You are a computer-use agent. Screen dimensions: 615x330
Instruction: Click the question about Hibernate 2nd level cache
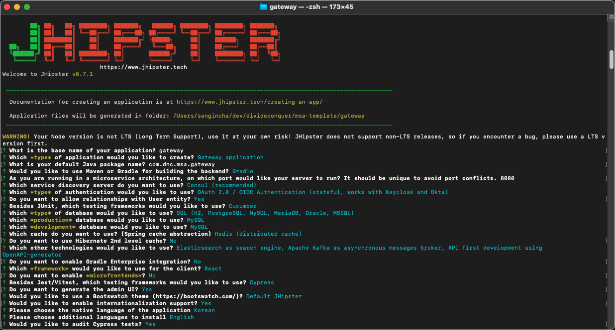[88, 241]
